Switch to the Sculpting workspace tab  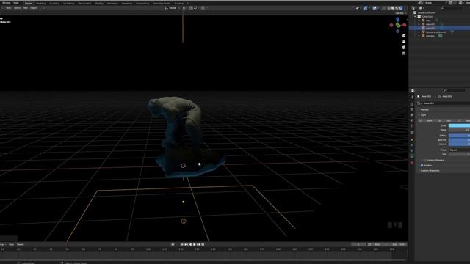tap(54, 3)
